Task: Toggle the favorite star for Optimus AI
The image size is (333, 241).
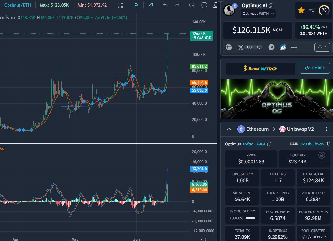Action: click(301, 10)
